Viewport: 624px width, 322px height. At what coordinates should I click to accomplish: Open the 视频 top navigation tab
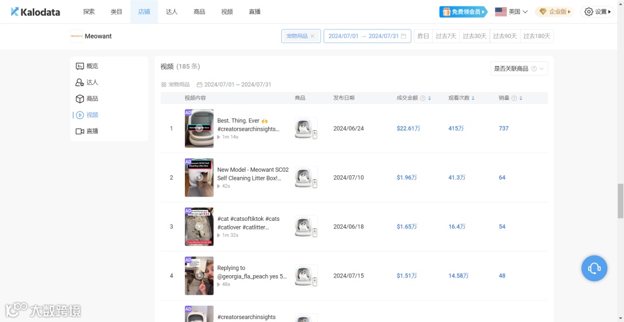click(x=227, y=12)
